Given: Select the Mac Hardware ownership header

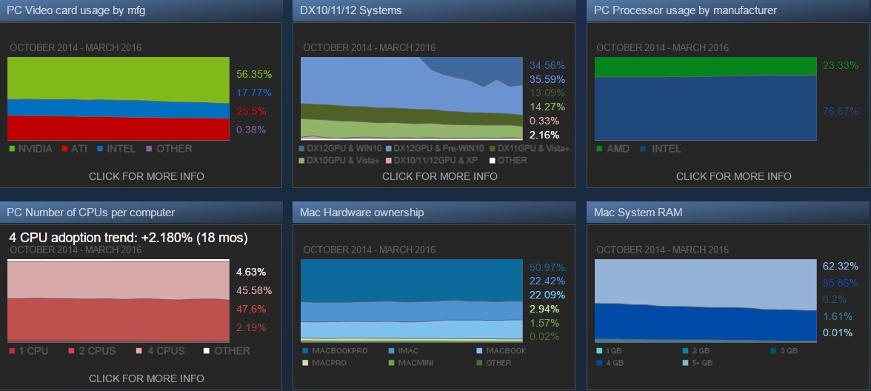Looking at the screenshot, I should click(361, 213).
